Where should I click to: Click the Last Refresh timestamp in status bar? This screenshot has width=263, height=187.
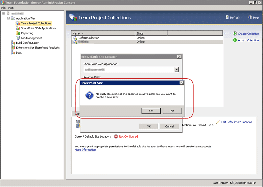[234, 183]
